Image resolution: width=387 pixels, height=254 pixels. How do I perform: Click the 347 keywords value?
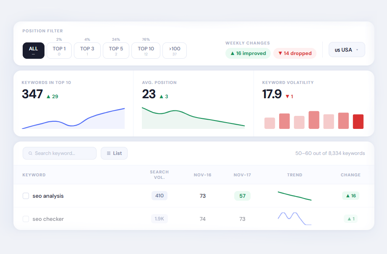coord(32,94)
